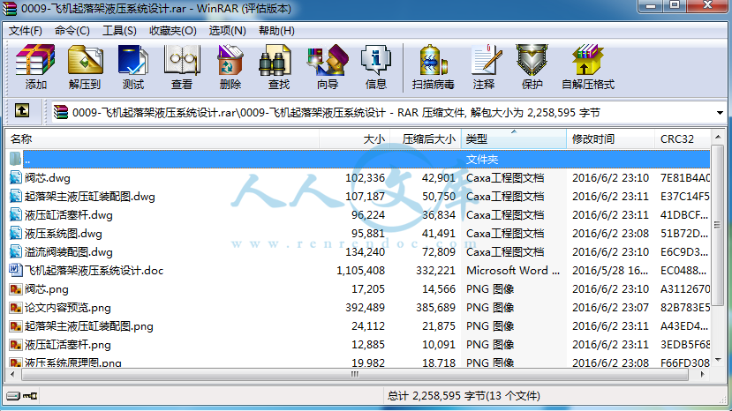Open the 命令(C) menu
The height and width of the screenshot is (411, 732).
tap(72, 31)
